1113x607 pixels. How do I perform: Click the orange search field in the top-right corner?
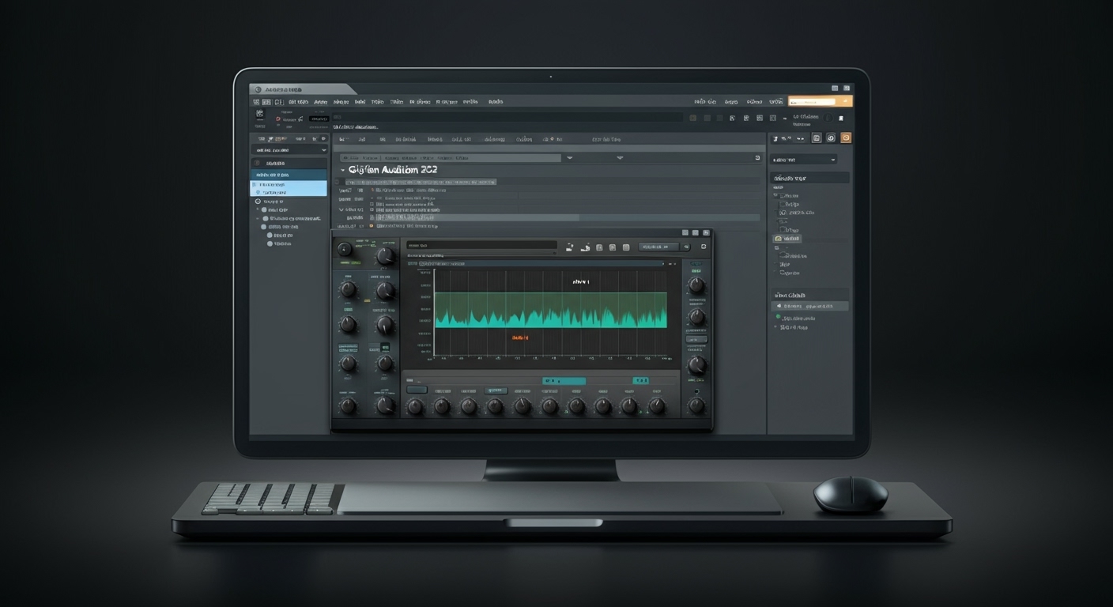[x=820, y=101]
